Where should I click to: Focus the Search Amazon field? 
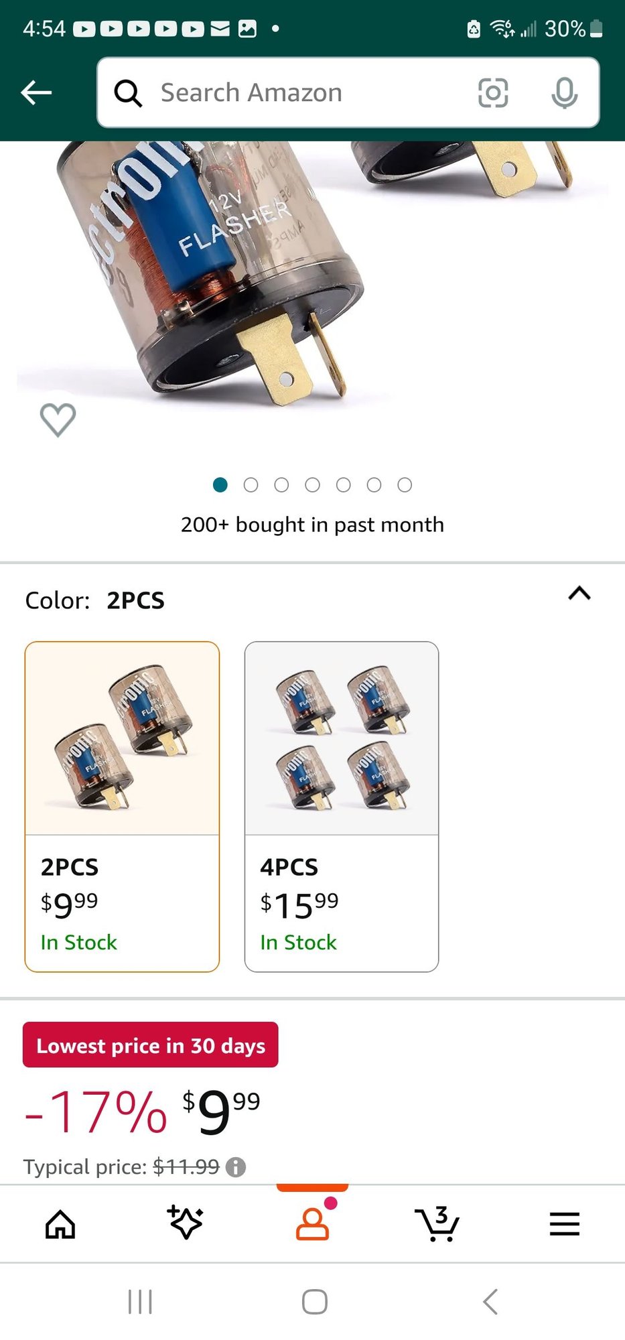[301, 92]
